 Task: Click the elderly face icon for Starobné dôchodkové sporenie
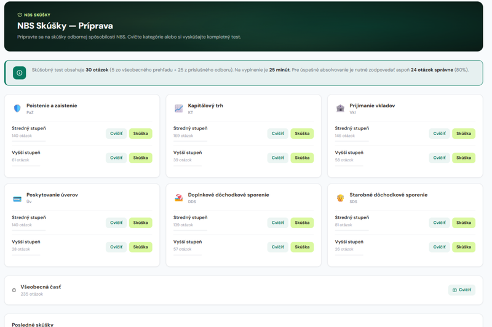[340, 198]
